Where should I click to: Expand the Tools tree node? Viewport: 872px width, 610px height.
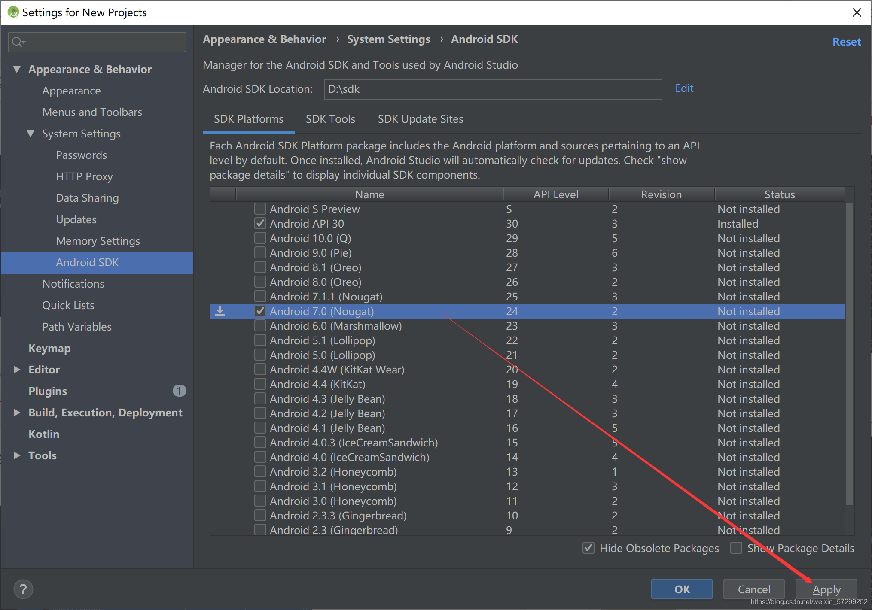[17, 455]
